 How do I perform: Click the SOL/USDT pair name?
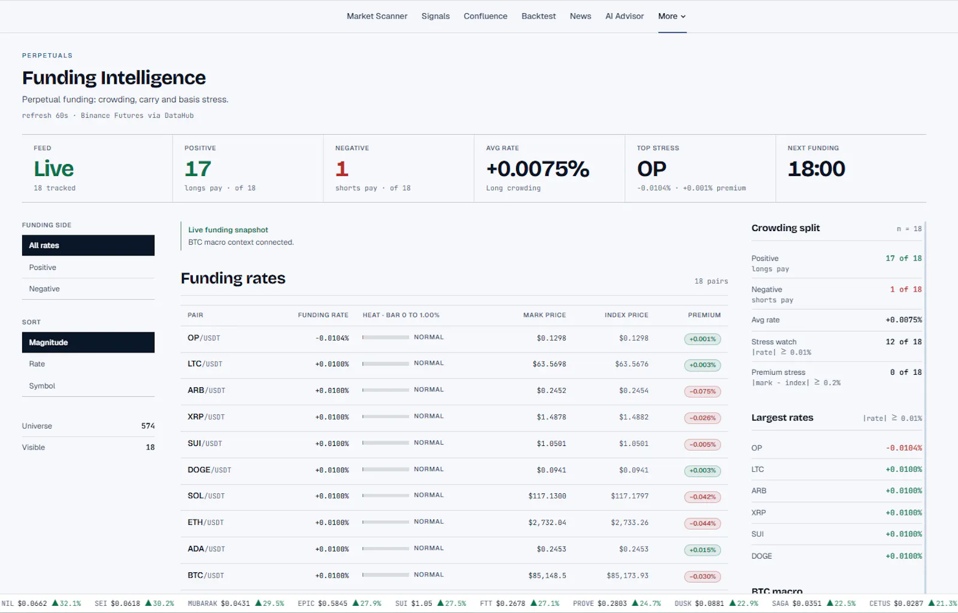coord(206,496)
